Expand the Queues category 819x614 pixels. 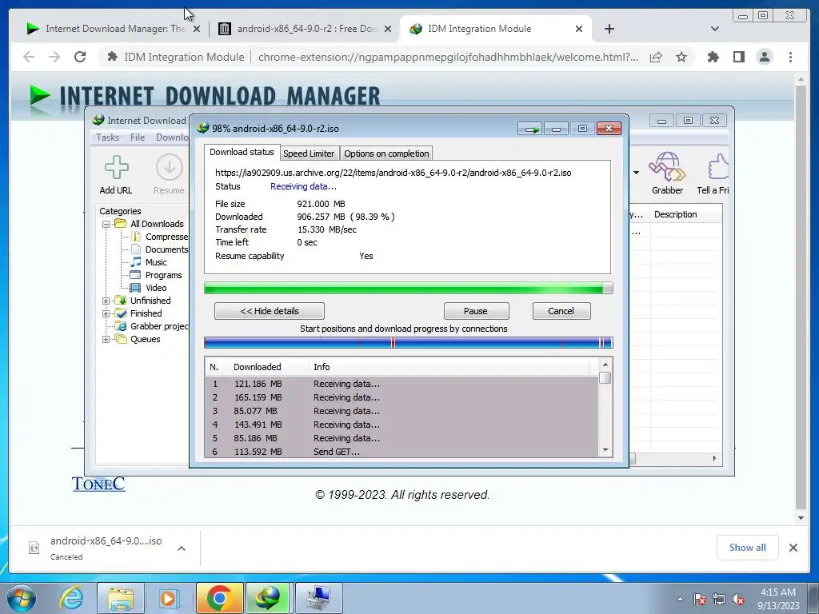pyautogui.click(x=106, y=339)
